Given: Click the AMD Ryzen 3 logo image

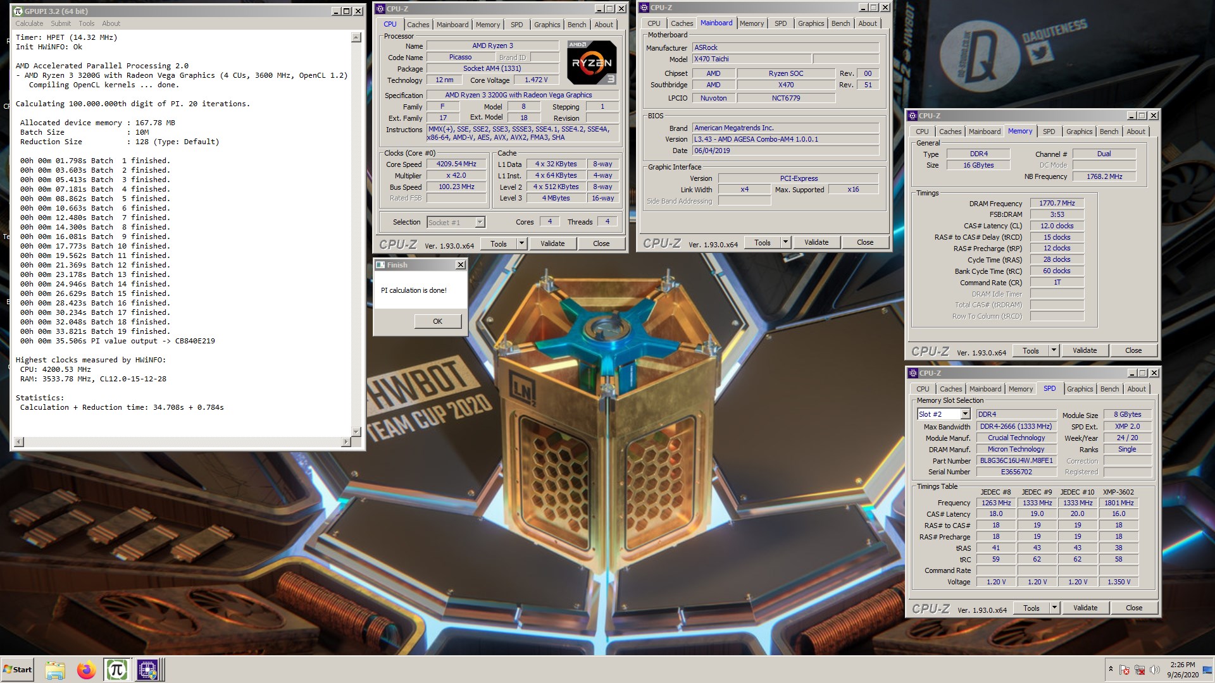Looking at the screenshot, I should coord(592,63).
